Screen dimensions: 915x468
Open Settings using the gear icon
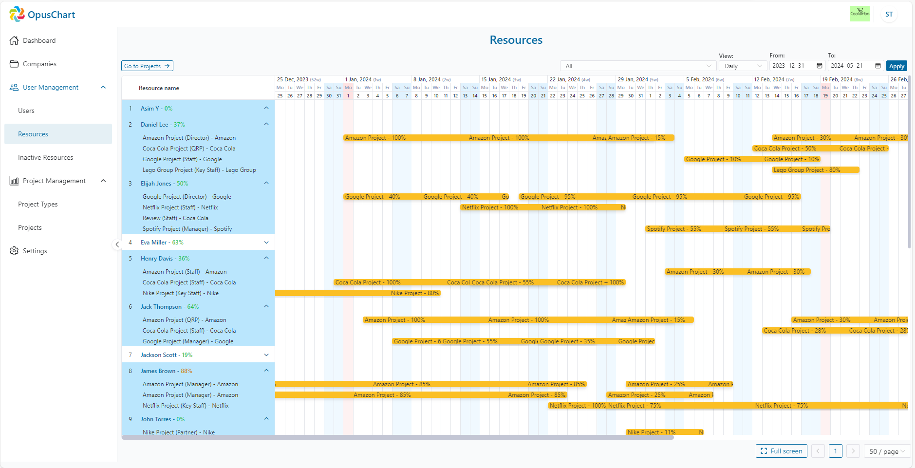[x=14, y=251]
